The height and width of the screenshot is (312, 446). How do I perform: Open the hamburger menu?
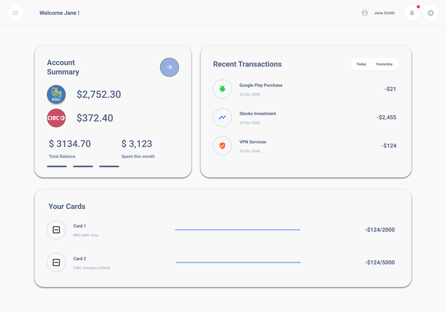pos(16,13)
